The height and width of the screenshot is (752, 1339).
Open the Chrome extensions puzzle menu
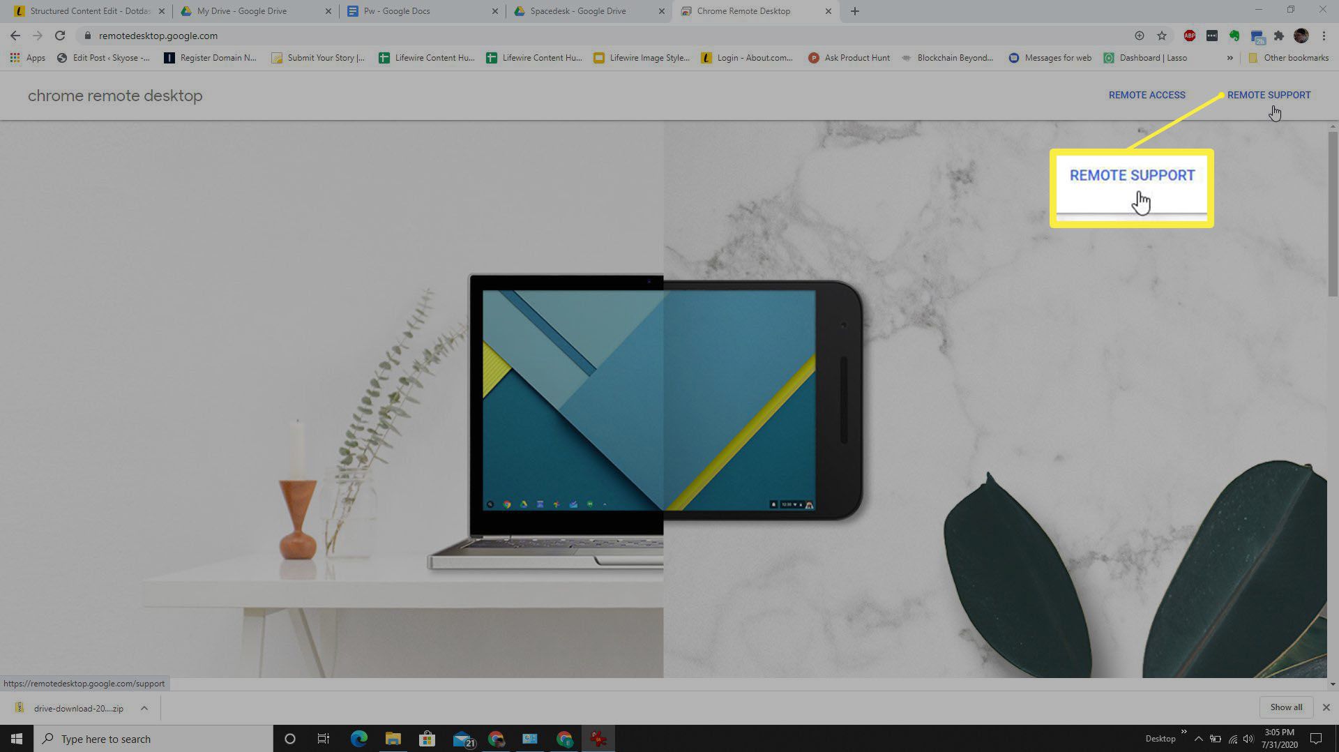point(1279,36)
